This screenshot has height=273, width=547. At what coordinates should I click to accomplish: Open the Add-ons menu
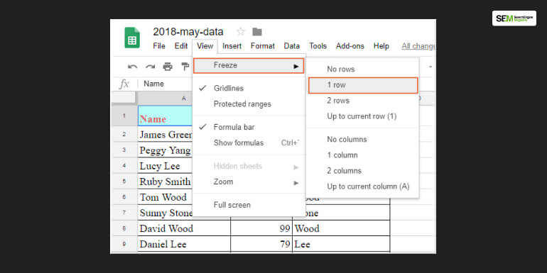[350, 46]
